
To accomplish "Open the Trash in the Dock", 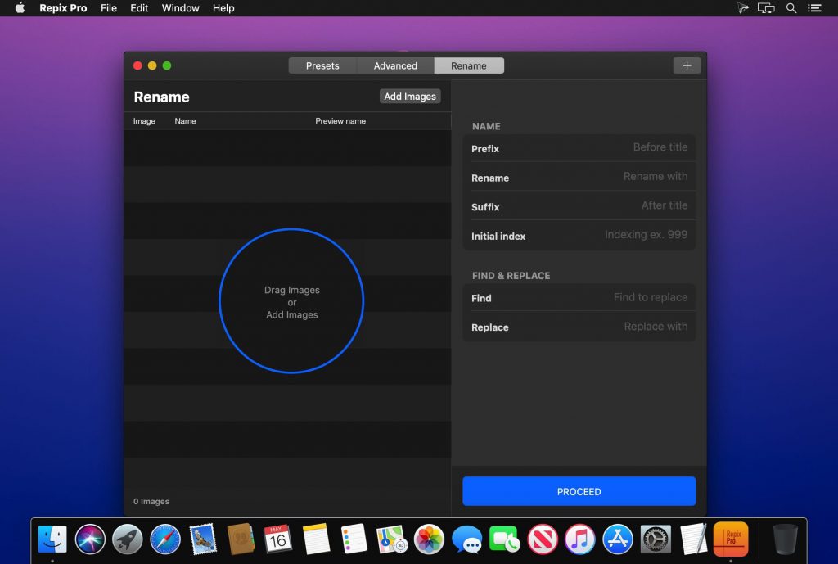I will coord(785,539).
